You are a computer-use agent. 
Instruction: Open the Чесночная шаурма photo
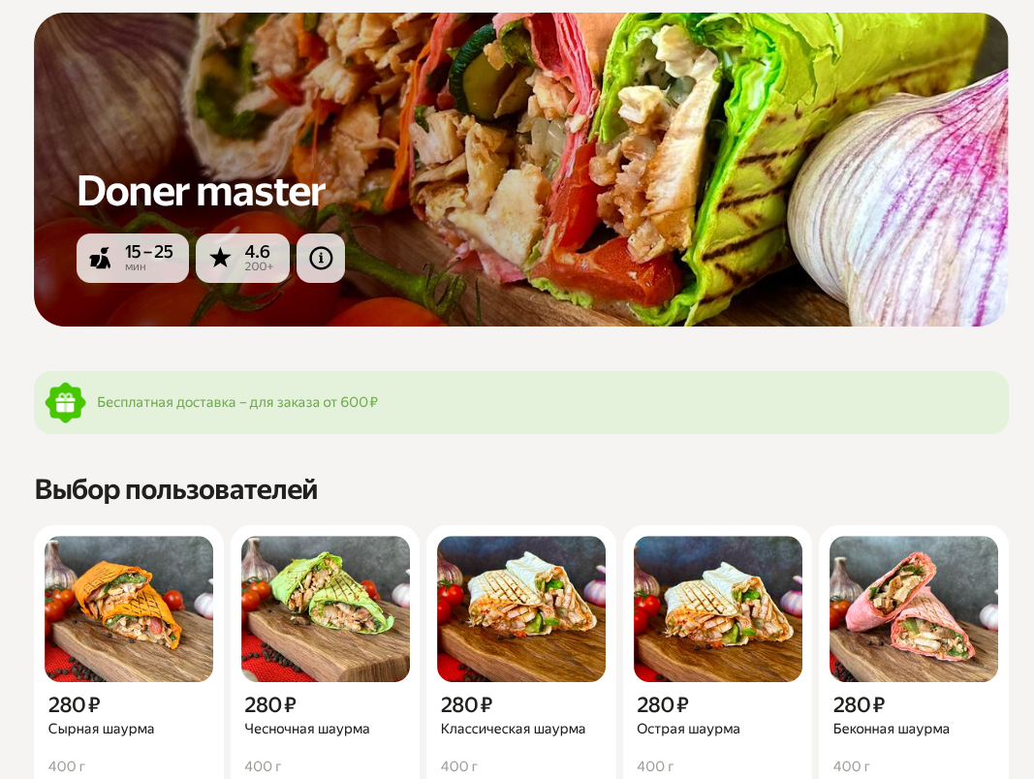(325, 609)
